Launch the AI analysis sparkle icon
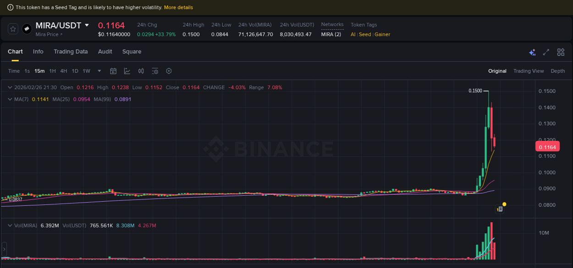The image size is (573, 268). click(x=532, y=52)
